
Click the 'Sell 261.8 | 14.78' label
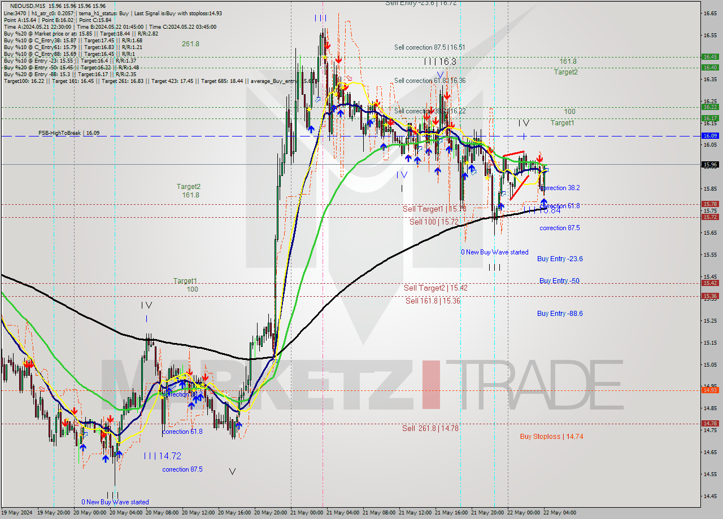pos(430,428)
